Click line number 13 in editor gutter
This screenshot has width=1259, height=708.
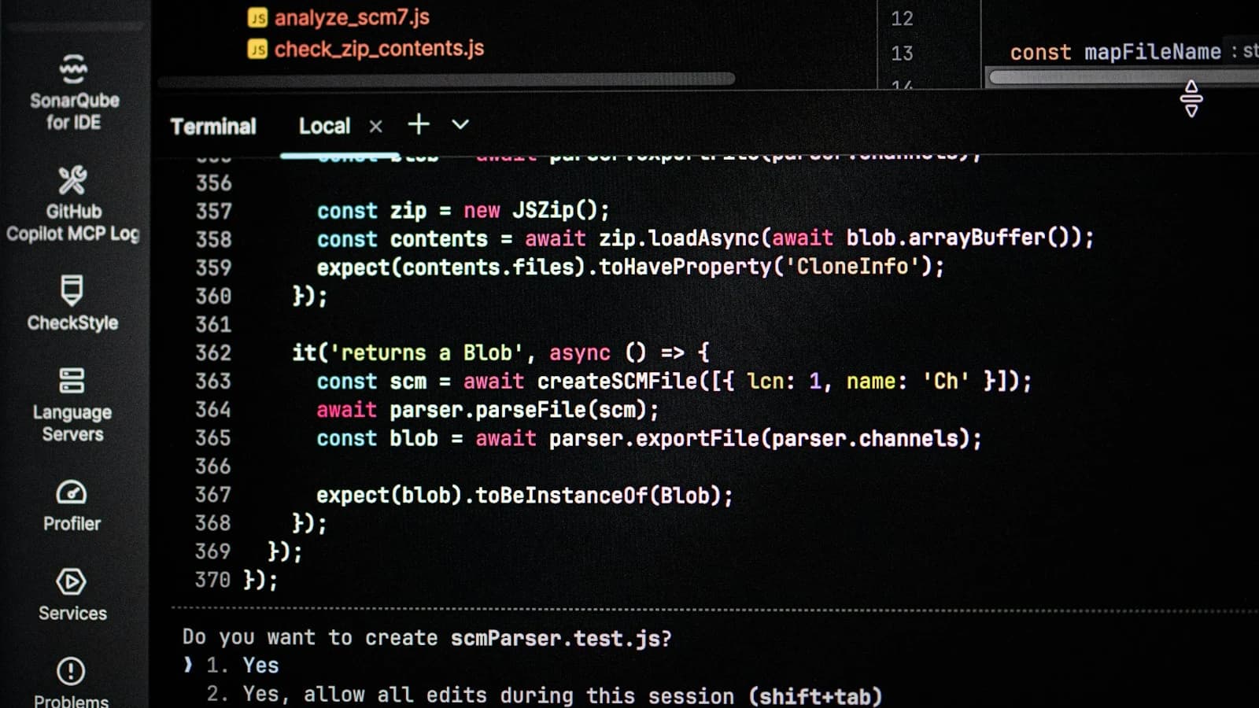coord(902,53)
